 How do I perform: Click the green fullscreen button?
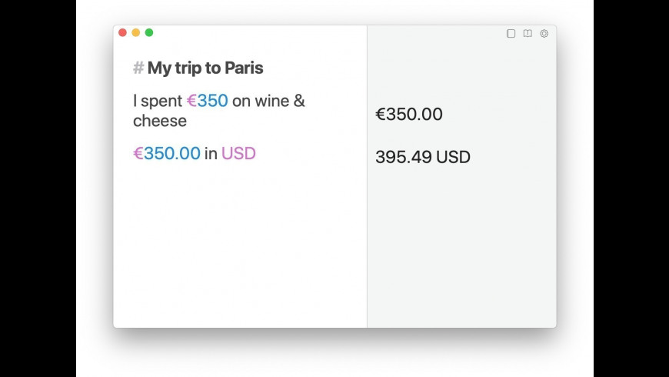(x=149, y=32)
